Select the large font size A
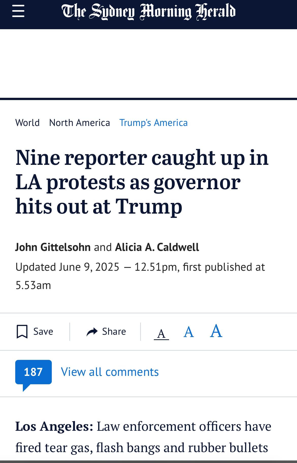This screenshot has height=463, width=297. [216, 331]
